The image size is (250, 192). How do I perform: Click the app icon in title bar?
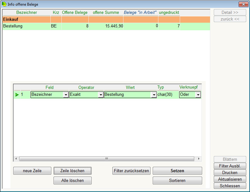(4, 4)
